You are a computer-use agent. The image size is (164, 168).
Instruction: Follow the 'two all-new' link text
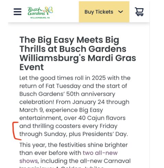(100, 153)
